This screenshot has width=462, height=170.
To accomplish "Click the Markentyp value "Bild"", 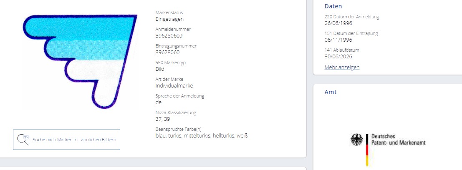I will point(160,69).
